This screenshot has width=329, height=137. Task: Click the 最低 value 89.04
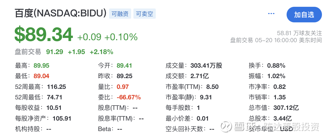(x=41, y=76)
